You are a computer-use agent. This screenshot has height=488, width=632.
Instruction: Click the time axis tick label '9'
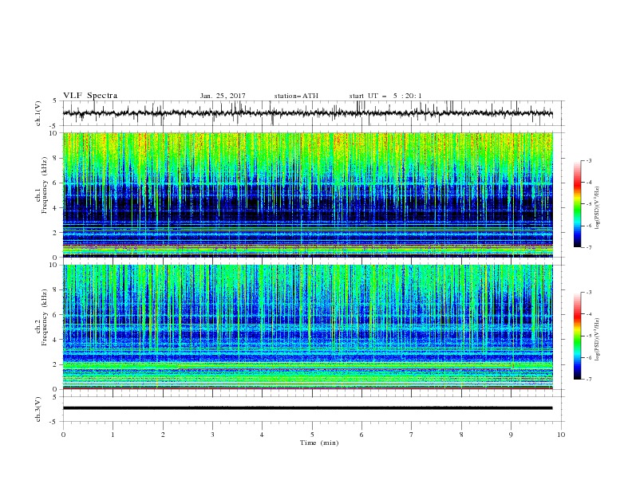(x=511, y=435)
